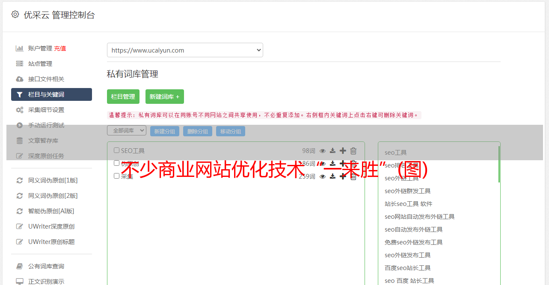Click the gear icon beside 优采云 管理控制台
Viewport: 549px width, 285px height.
15,15
